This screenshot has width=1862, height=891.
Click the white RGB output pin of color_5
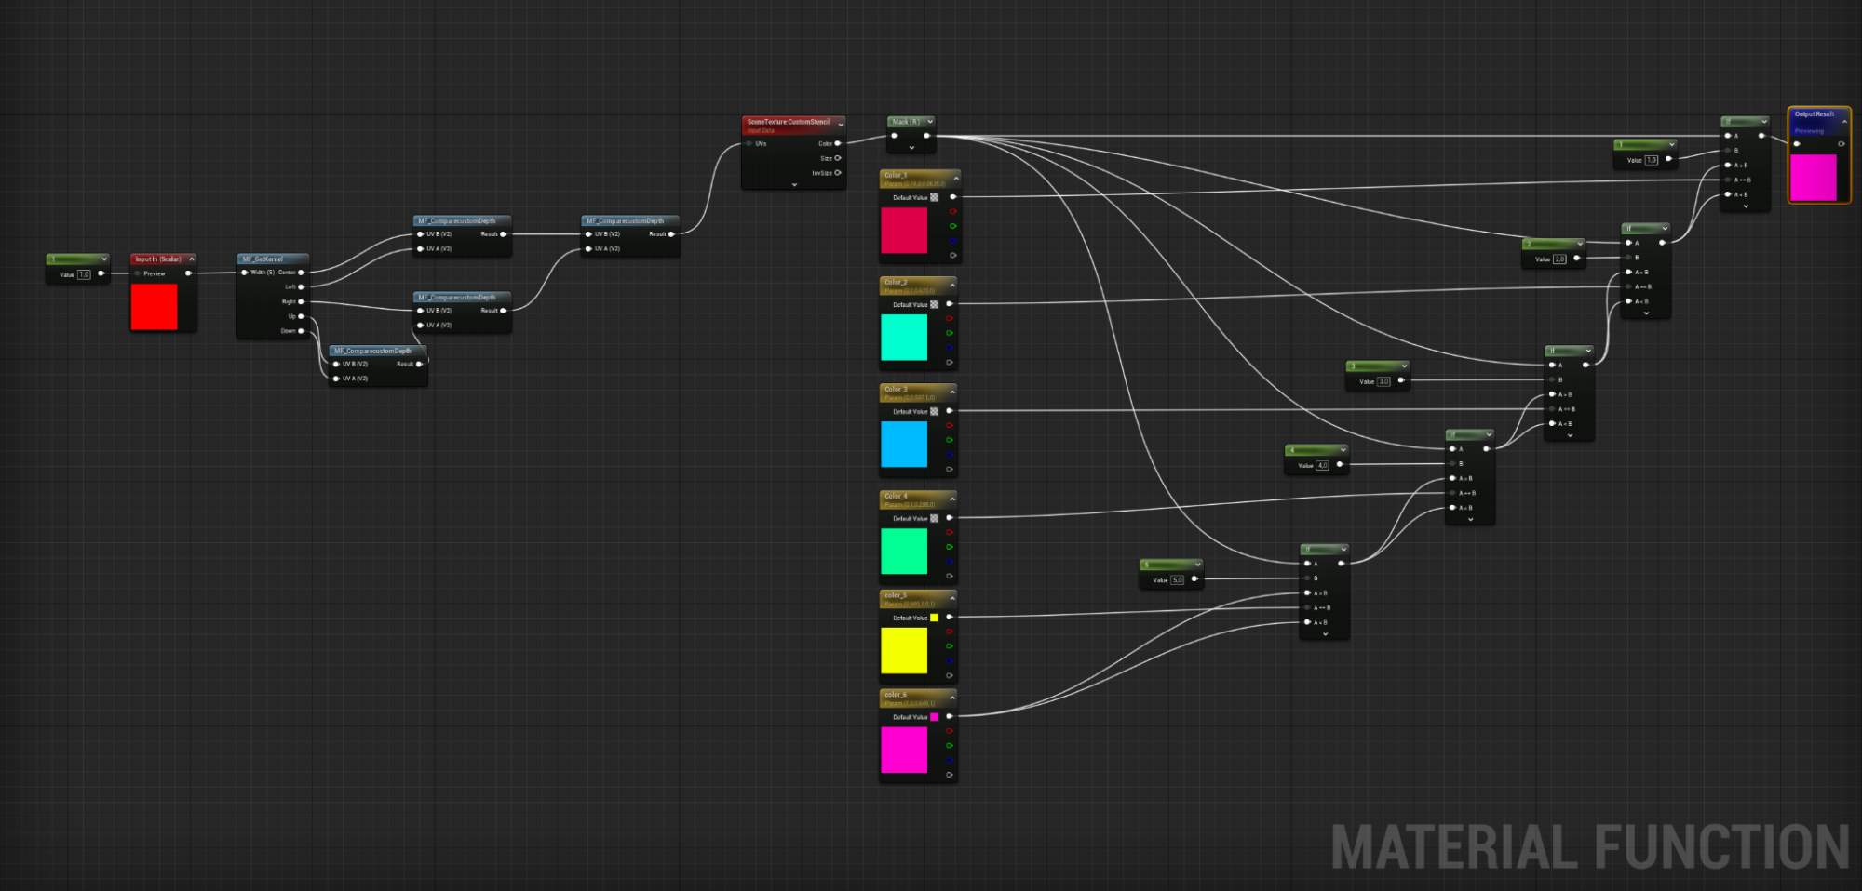(950, 618)
